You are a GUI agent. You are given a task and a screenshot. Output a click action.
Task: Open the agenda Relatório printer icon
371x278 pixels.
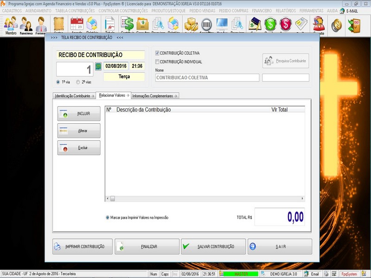point(92,25)
